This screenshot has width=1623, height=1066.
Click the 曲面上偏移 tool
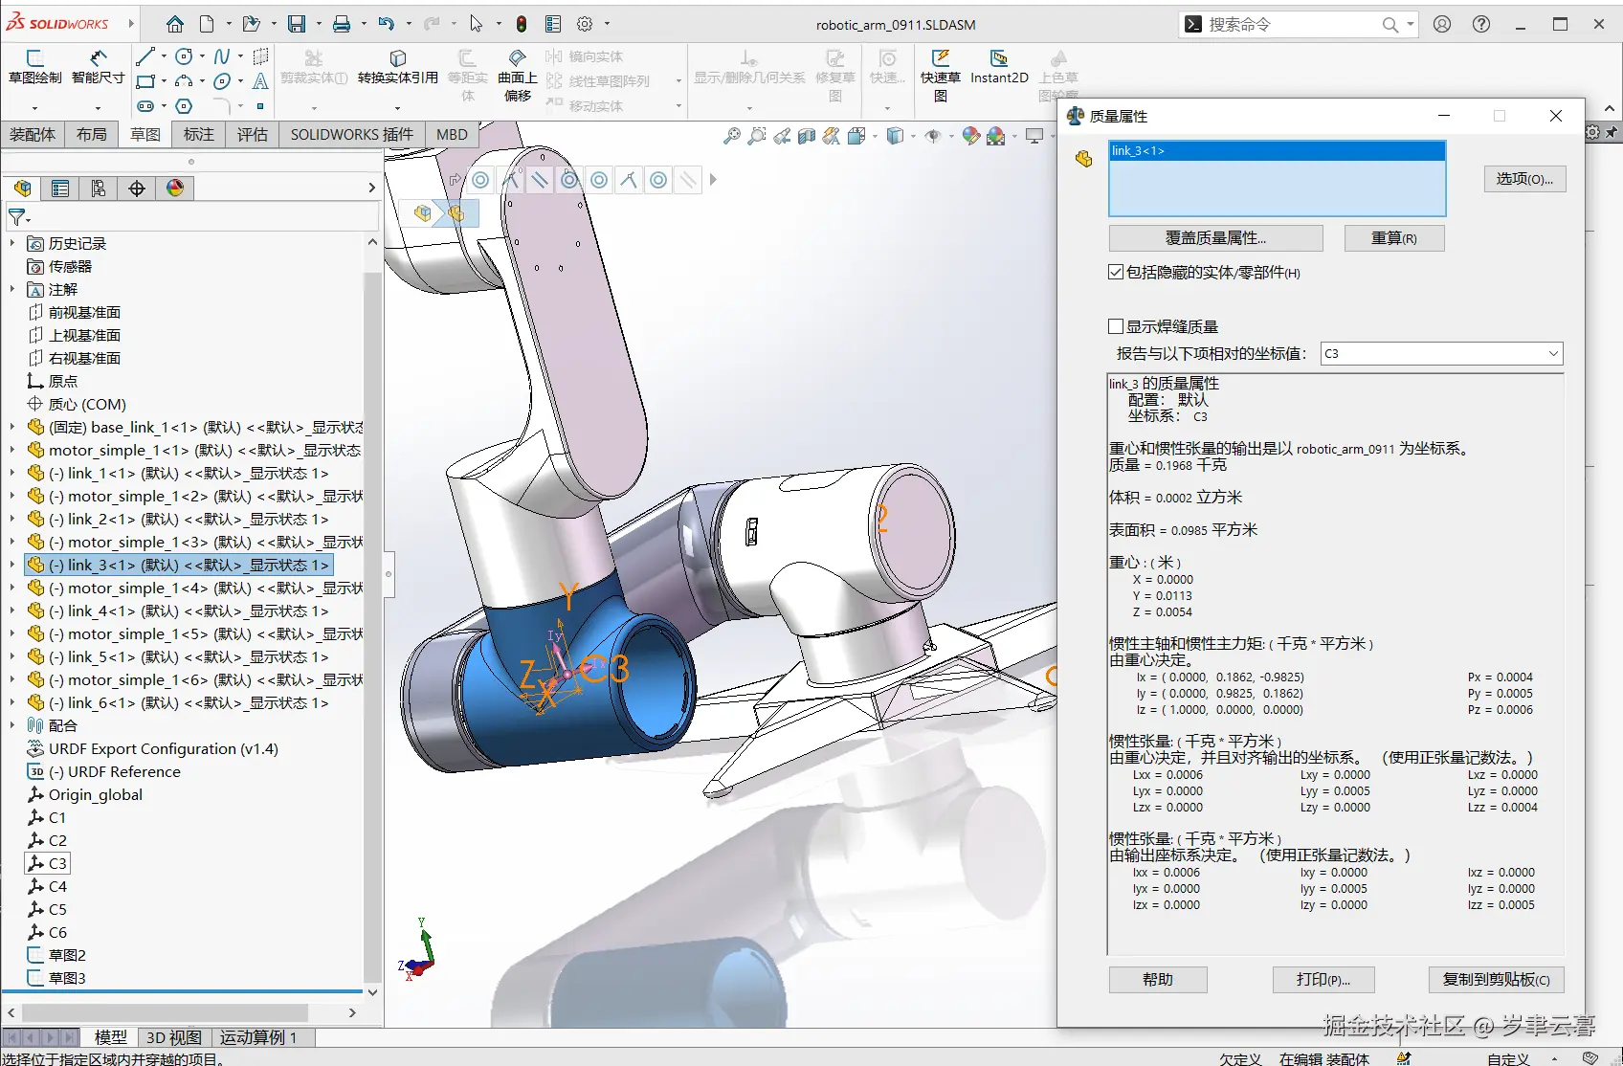(x=518, y=75)
